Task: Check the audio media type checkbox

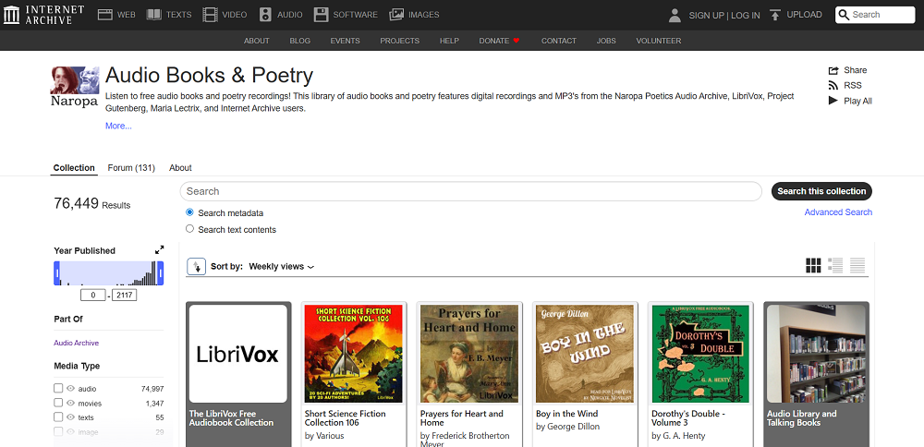Action: (57, 388)
